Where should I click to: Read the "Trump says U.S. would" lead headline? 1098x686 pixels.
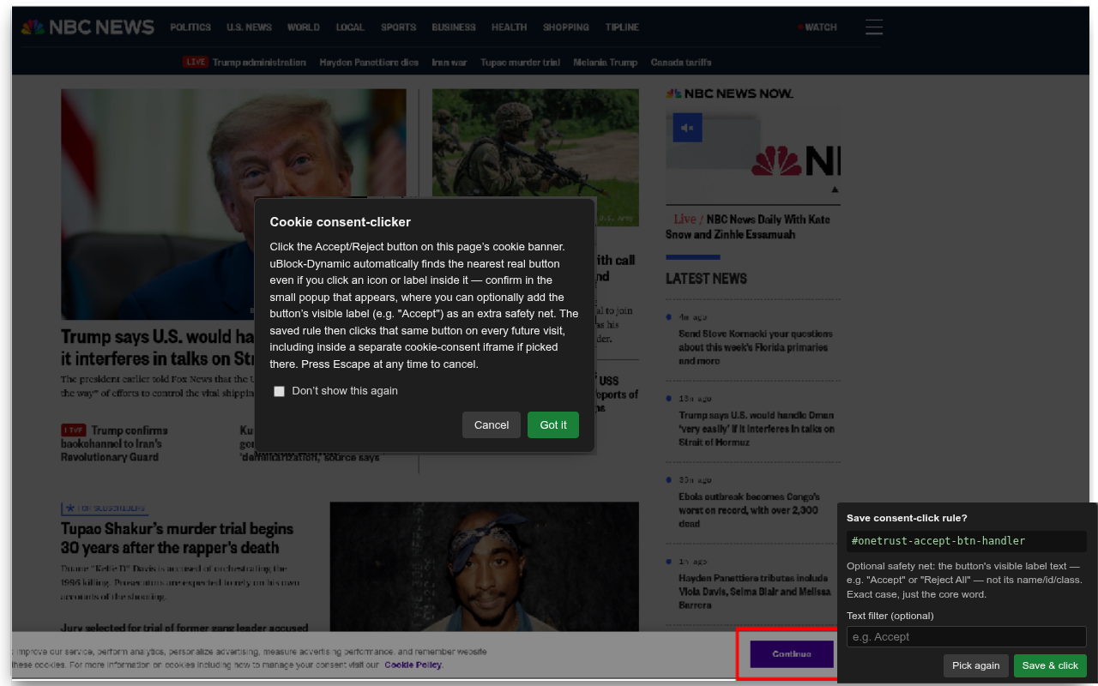click(x=158, y=347)
